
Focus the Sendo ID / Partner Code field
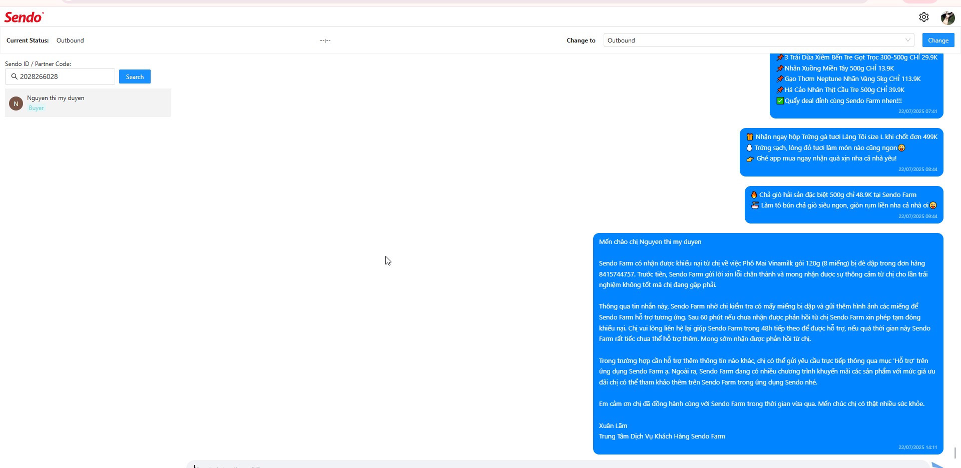click(60, 76)
